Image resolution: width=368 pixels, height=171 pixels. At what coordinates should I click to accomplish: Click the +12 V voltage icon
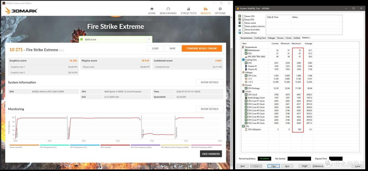click(246, 82)
